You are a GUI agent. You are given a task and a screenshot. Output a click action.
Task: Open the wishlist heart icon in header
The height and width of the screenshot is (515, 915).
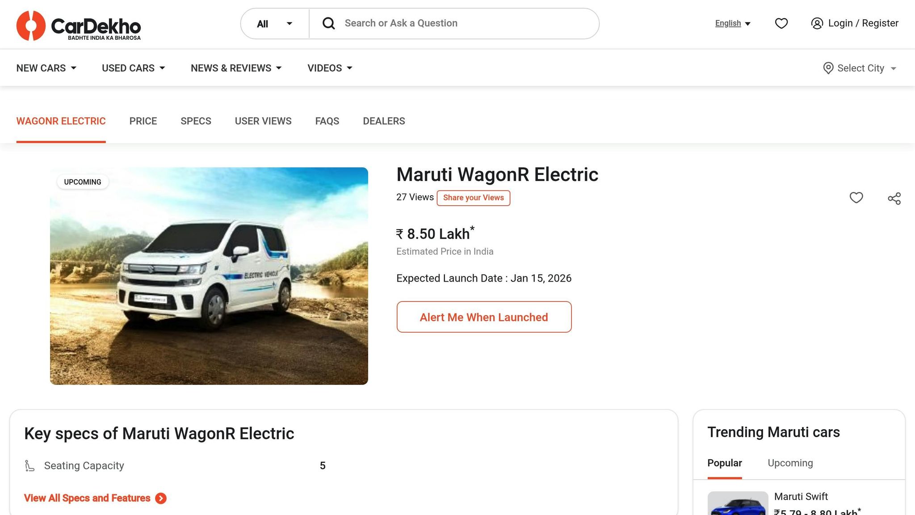coord(781,23)
